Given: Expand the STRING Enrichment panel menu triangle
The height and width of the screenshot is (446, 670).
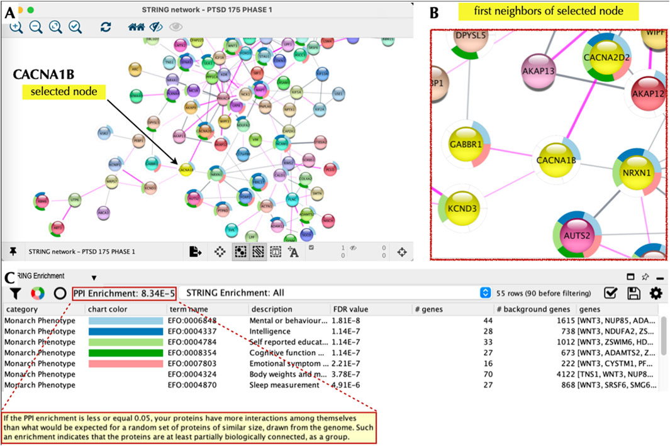Looking at the screenshot, I should pos(94,277).
